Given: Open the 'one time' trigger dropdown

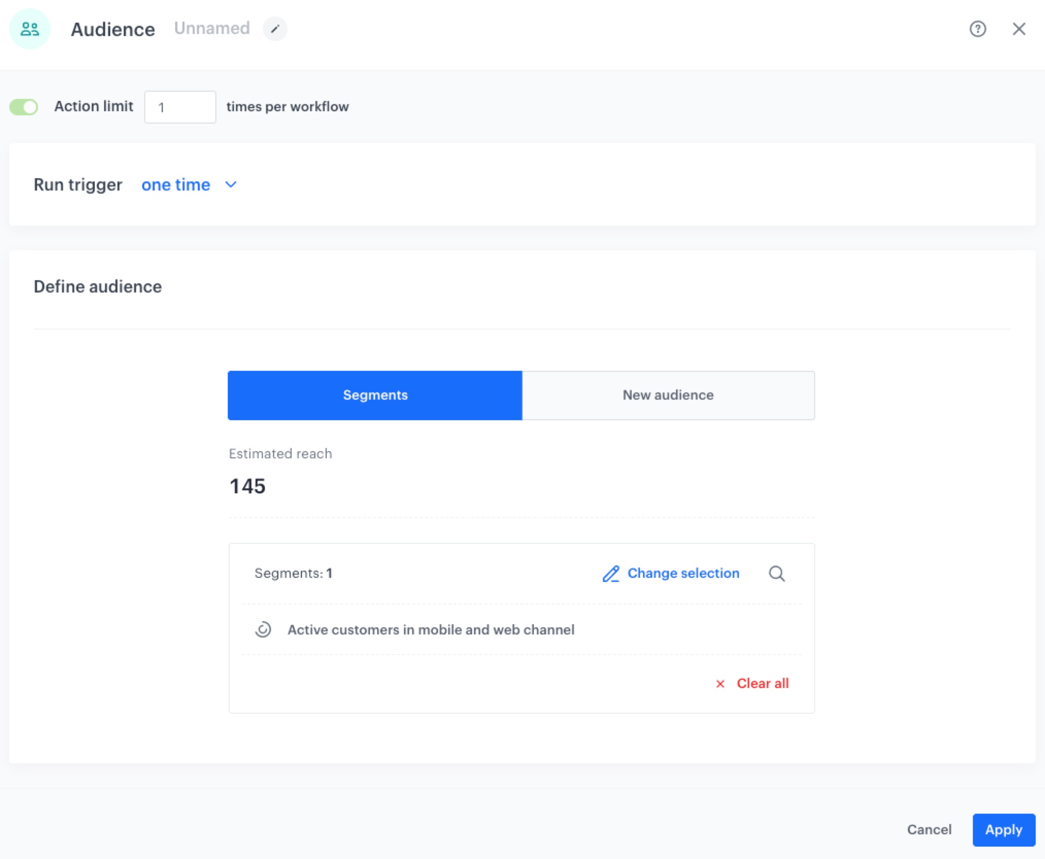Looking at the screenshot, I should 176,184.
